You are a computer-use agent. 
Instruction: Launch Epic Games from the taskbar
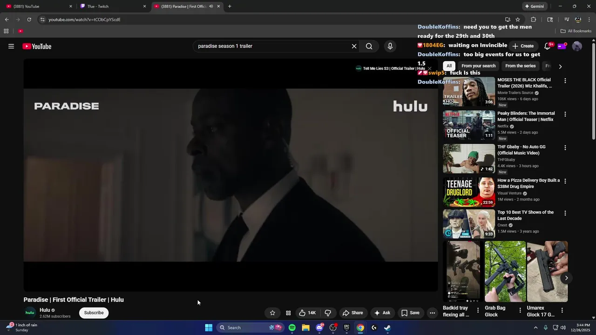346,328
